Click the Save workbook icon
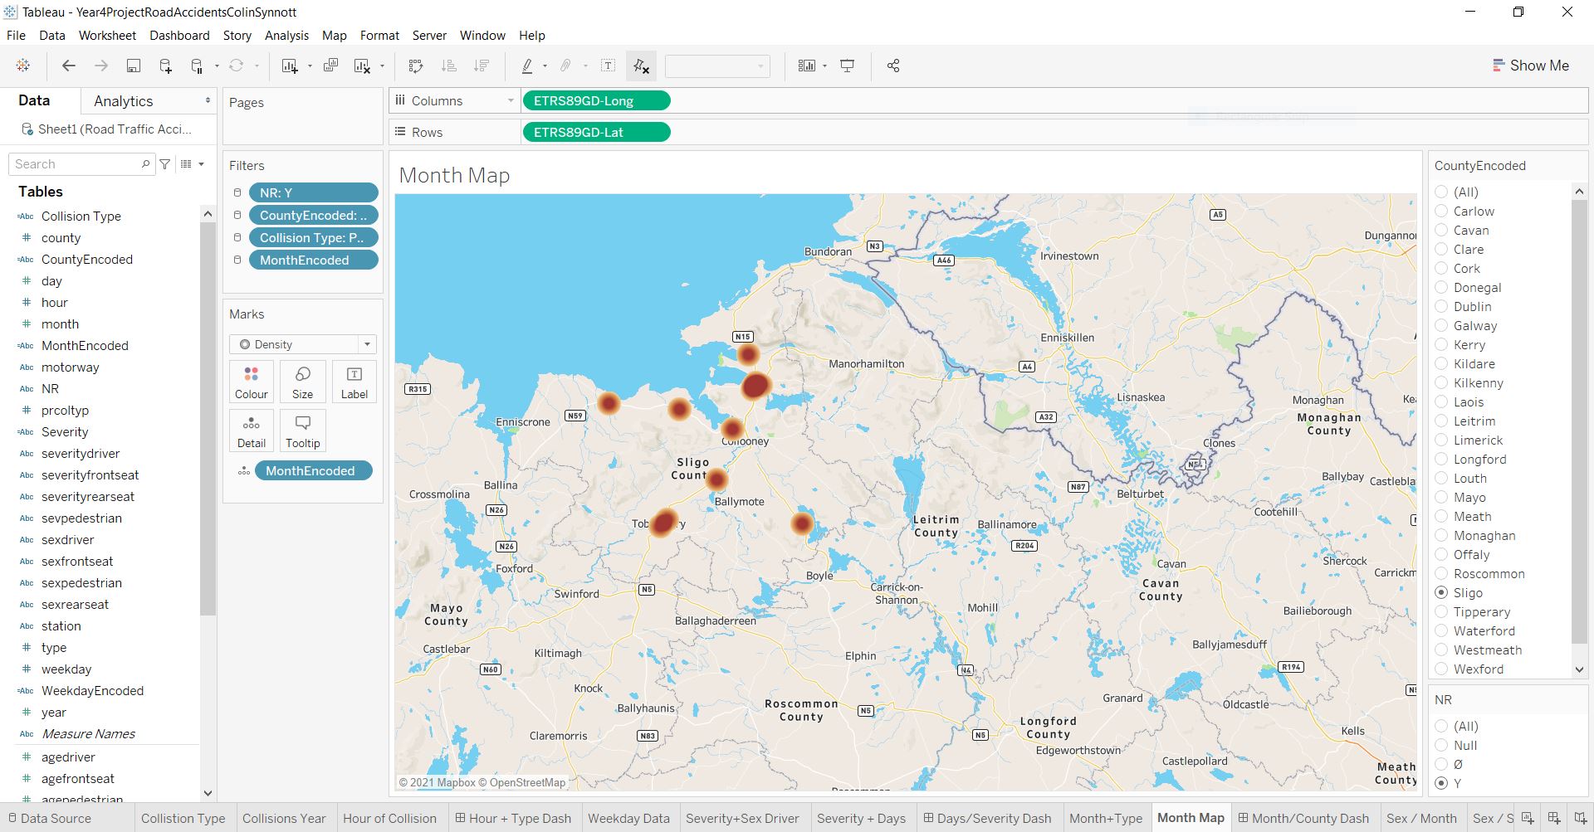The image size is (1594, 832). [133, 66]
